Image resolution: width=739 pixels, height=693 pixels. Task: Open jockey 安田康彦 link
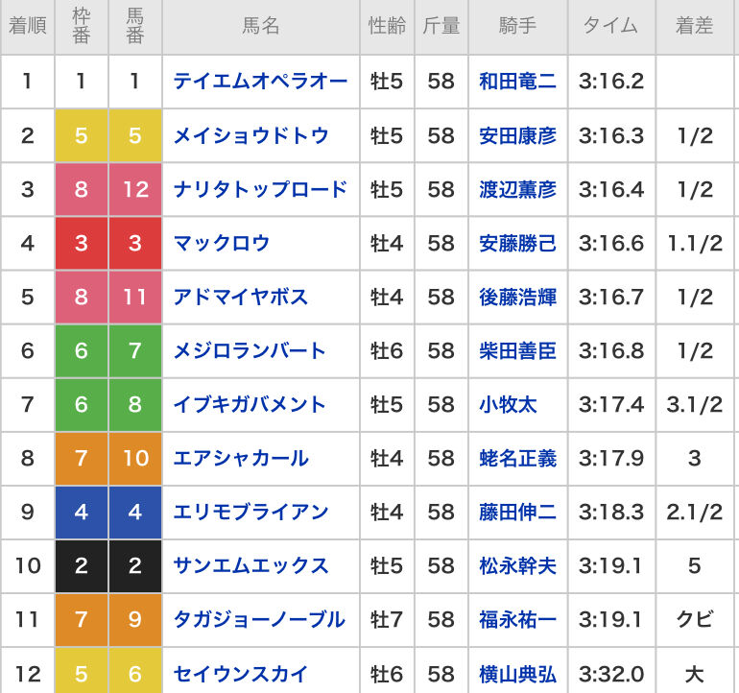click(x=517, y=135)
